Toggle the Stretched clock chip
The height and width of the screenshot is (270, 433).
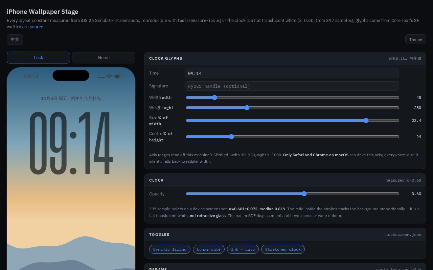(283, 249)
